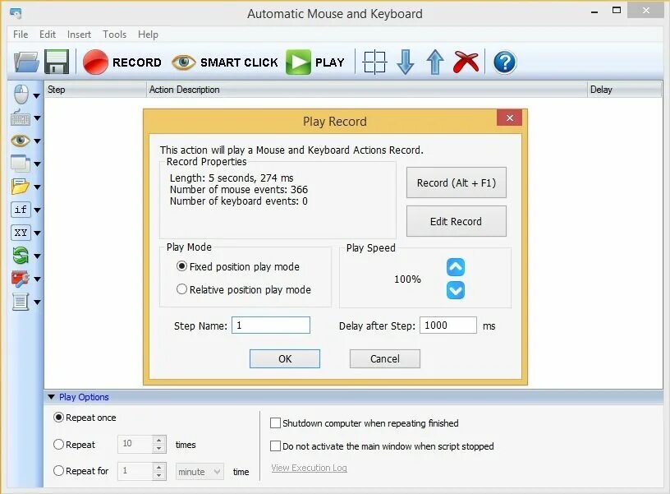Click the Step Name input field
The width and height of the screenshot is (670, 494).
(271, 325)
